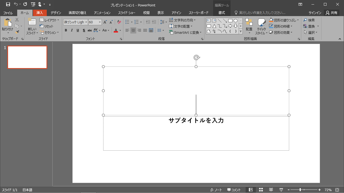The height and width of the screenshot is (193, 344).
Task: Click the Cut scissors icon
Action: [17, 20]
